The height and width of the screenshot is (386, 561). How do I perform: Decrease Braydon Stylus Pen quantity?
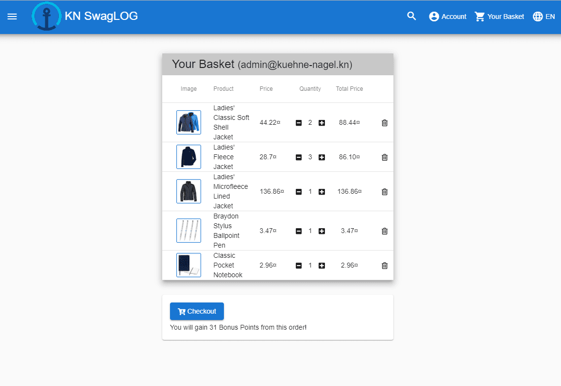point(299,231)
